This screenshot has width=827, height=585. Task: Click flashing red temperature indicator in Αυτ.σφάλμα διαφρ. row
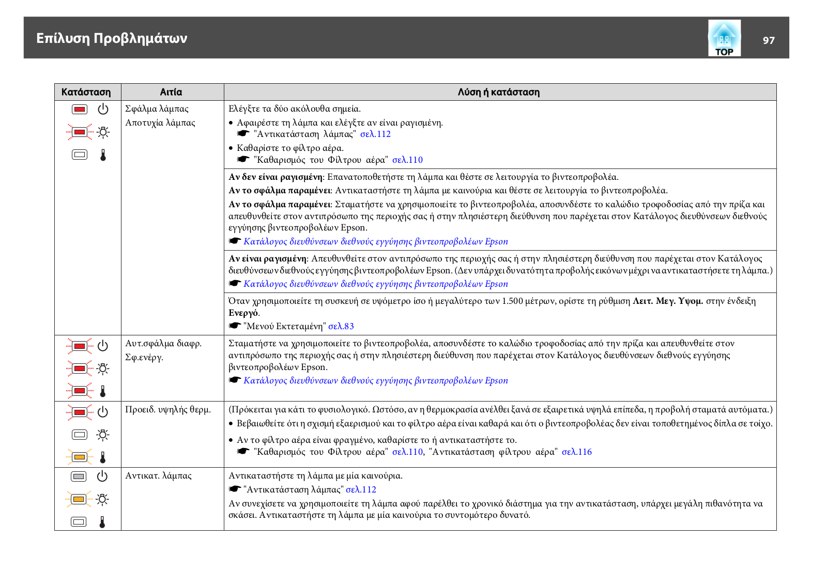tap(80, 391)
